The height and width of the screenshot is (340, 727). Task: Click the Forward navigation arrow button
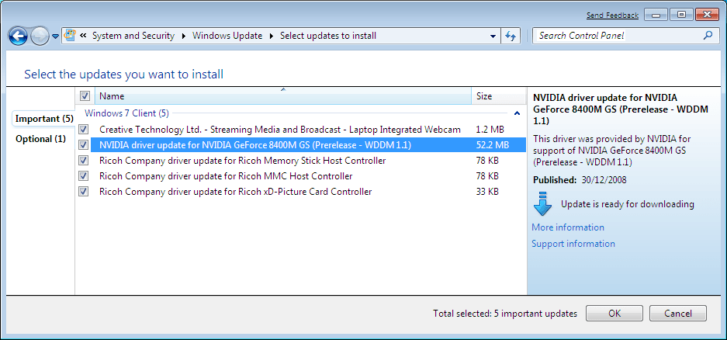click(39, 36)
